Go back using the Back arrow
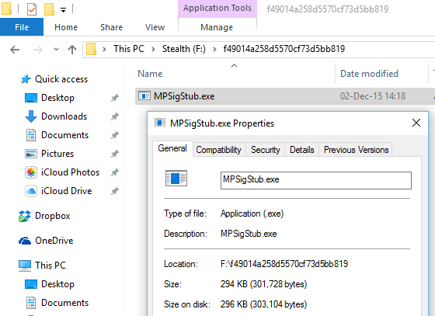 tap(15, 50)
